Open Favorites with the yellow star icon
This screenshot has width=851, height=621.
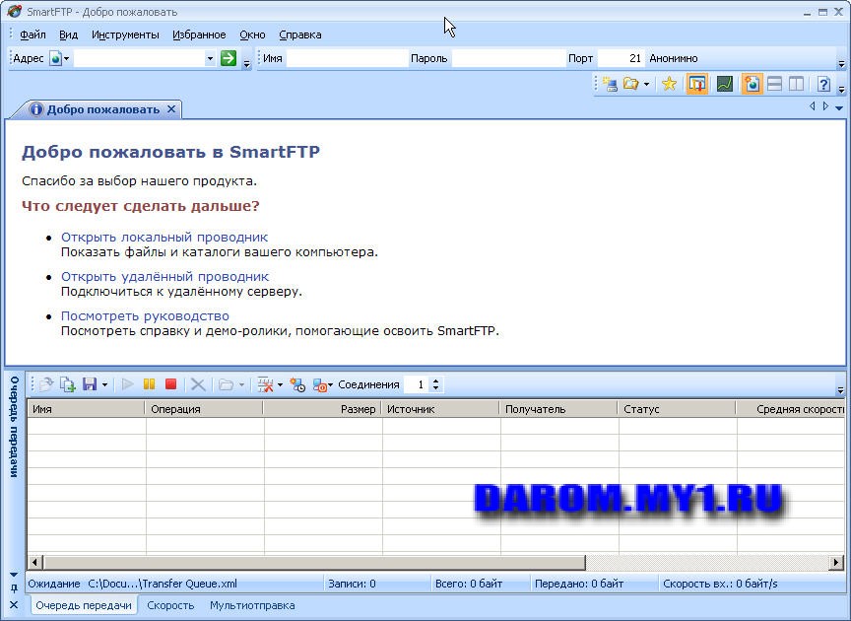pos(669,84)
